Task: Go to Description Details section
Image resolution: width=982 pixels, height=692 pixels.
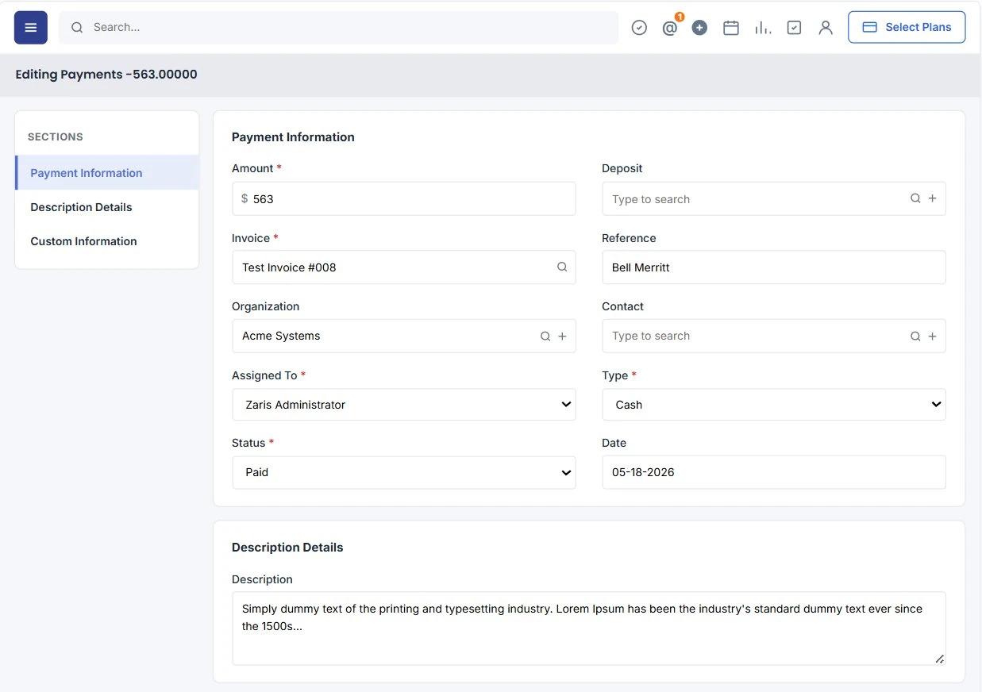Action: click(107, 207)
